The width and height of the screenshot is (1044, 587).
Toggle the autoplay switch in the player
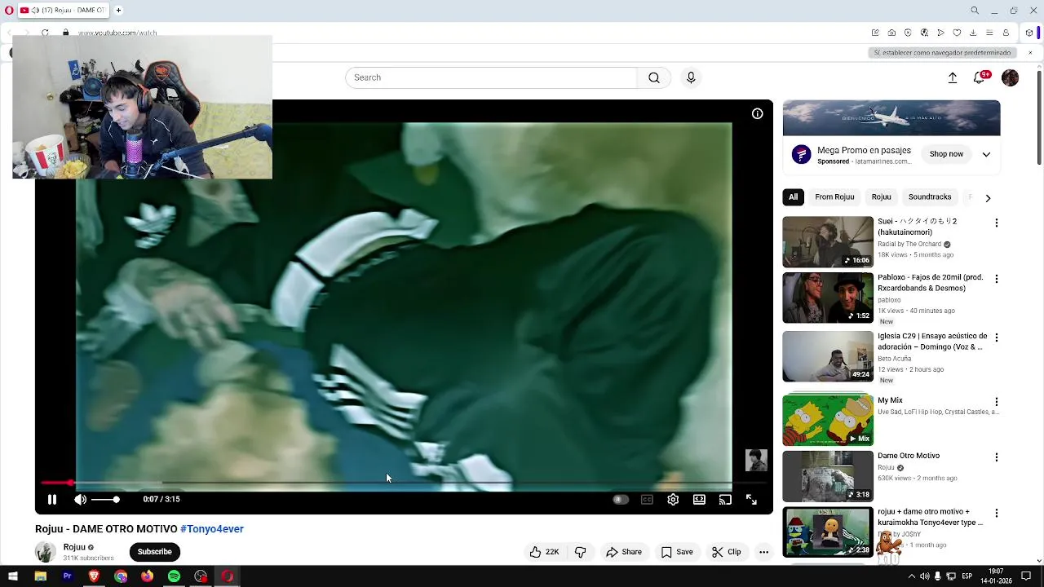pos(620,499)
